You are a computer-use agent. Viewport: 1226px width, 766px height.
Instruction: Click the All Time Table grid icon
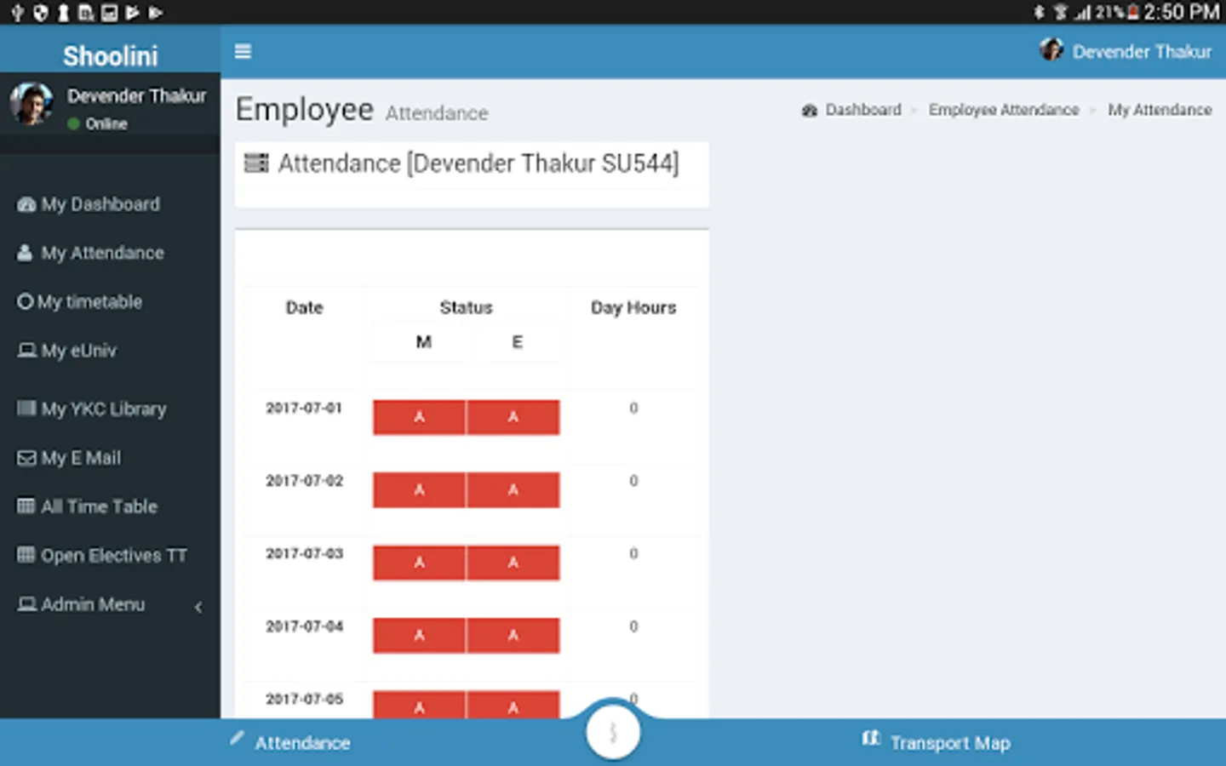(x=26, y=506)
